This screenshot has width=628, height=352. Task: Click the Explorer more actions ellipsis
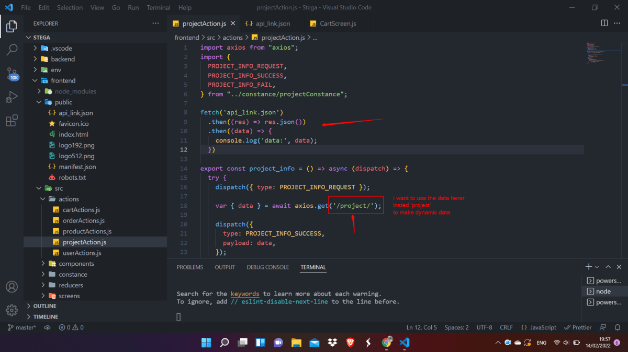[x=155, y=24]
